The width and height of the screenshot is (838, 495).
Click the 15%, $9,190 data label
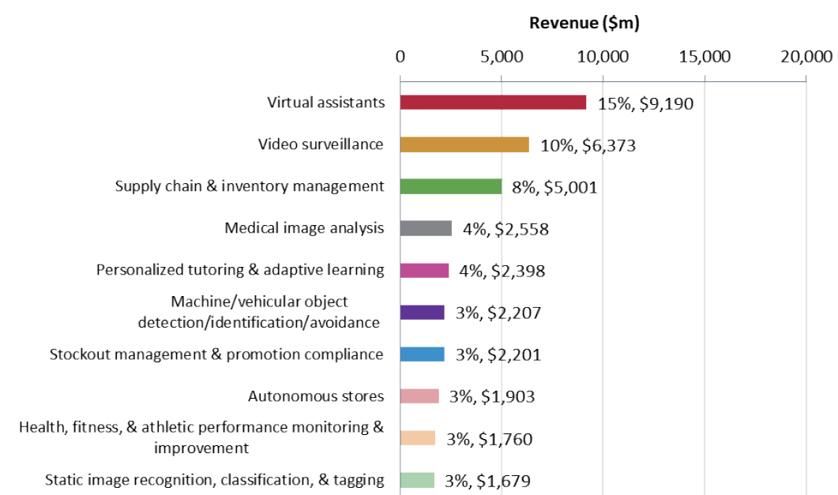pos(645,103)
